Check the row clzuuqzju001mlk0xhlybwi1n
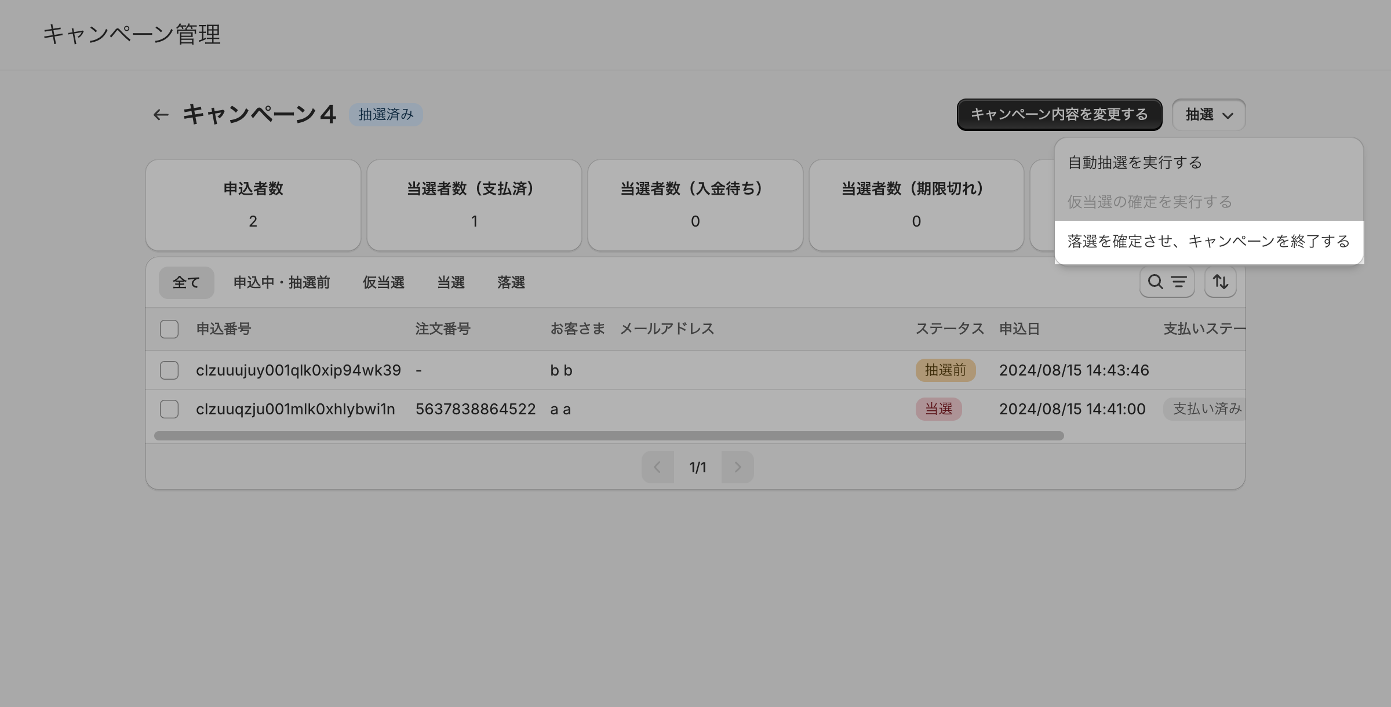 [x=169, y=409]
